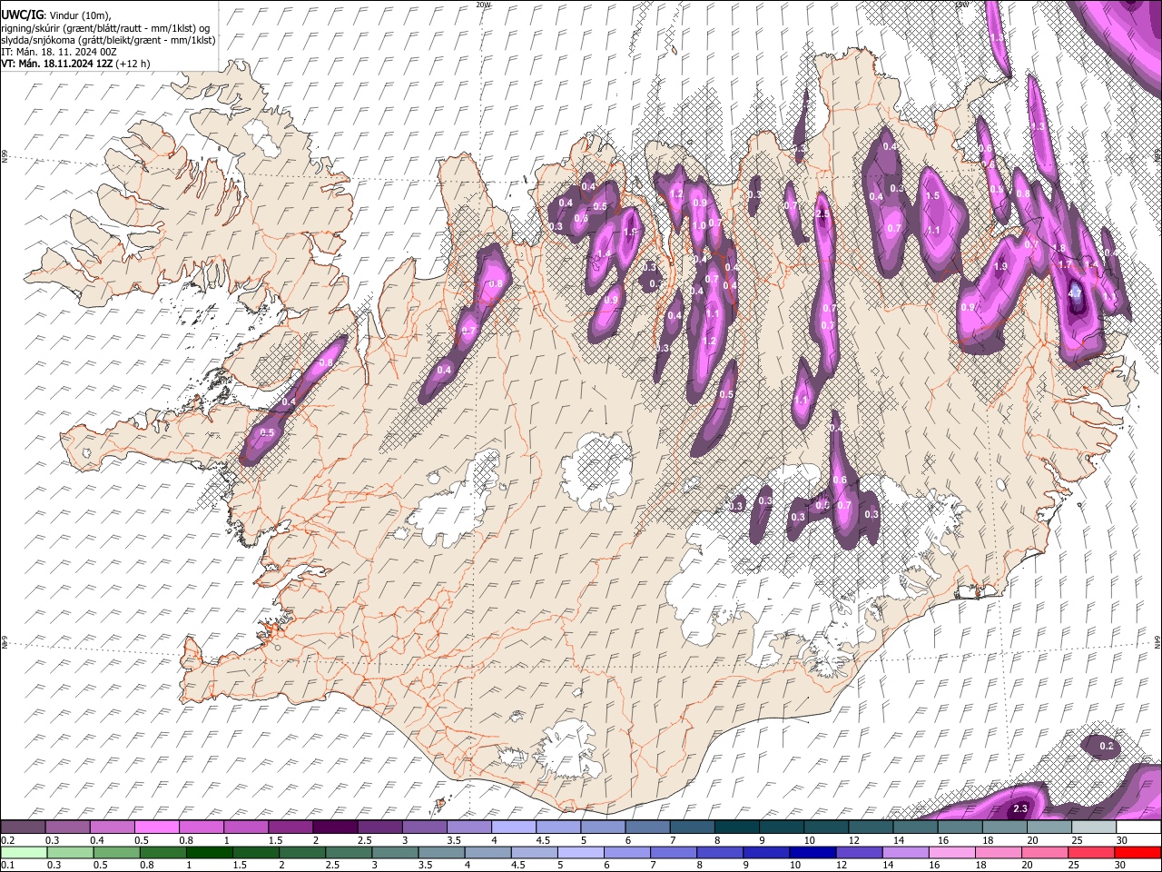The image size is (1162, 872).
Task: Select the darkest purple 2–2.5 upper legend swatch
Action: tap(335, 827)
